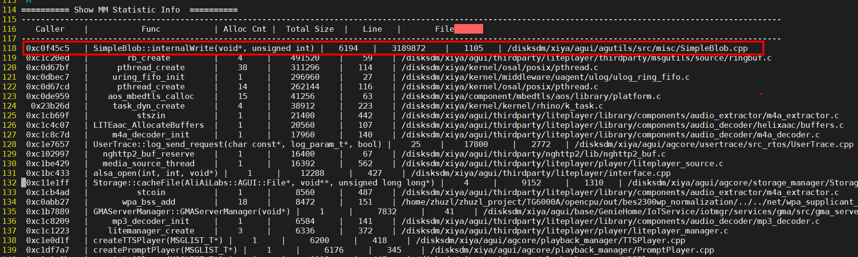Click total size value 491520
The height and width of the screenshot is (257, 858).
(305, 58)
